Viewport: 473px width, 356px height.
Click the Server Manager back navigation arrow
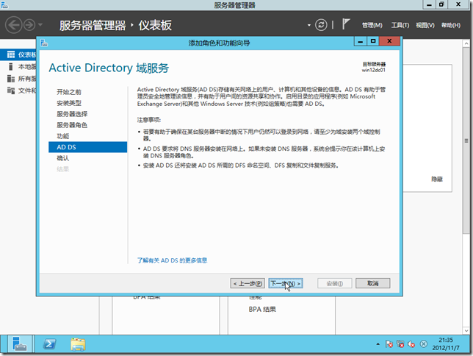tap(13, 25)
